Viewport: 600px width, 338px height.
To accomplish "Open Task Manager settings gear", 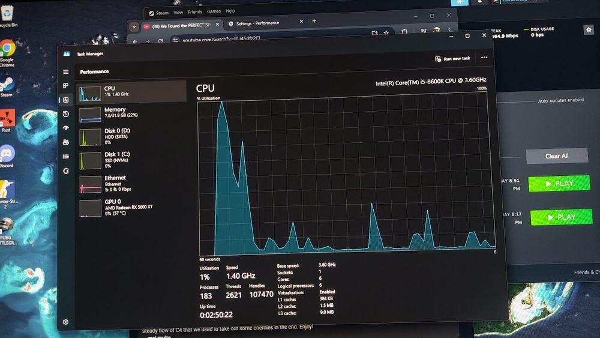I will pyautogui.click(x=65, y=322).
